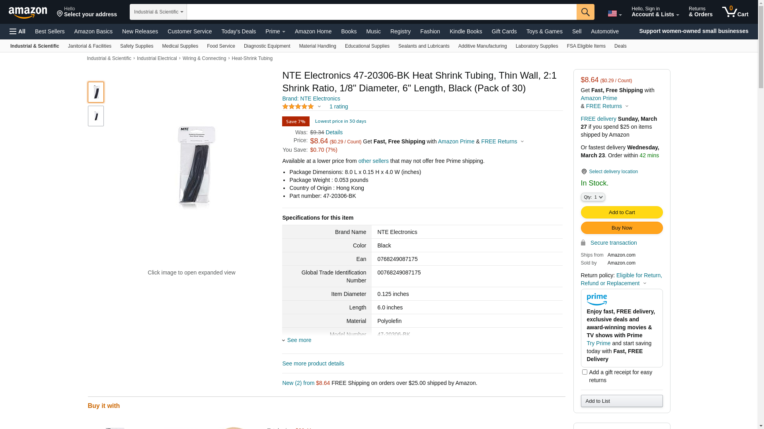Click the US flag language selector
This screenshot has height=429, width=764.
[614, 14]
